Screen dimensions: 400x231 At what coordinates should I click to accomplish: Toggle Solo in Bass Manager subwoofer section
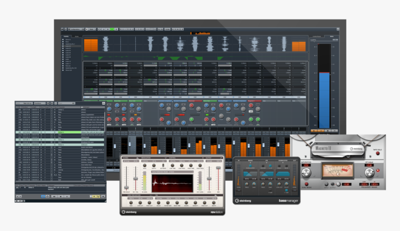click(279, 166)
